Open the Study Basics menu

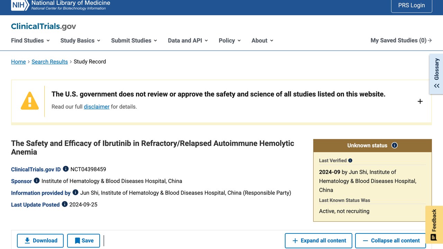point(80,40)
